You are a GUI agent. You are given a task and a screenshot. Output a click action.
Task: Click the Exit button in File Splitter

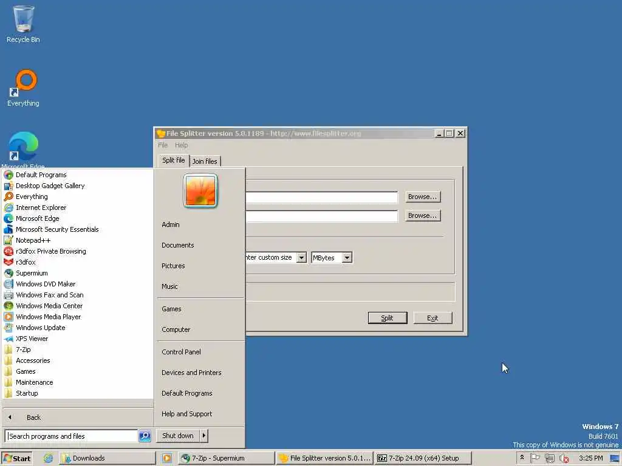[432, 318]
